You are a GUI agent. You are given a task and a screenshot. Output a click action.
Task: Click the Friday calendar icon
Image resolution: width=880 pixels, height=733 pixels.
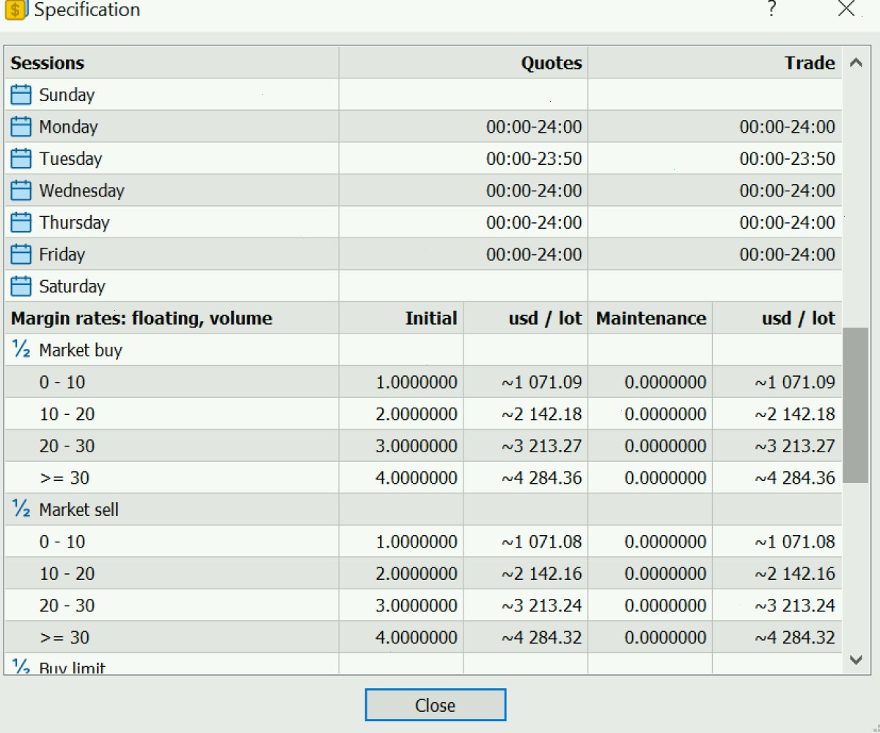point(21,254)
